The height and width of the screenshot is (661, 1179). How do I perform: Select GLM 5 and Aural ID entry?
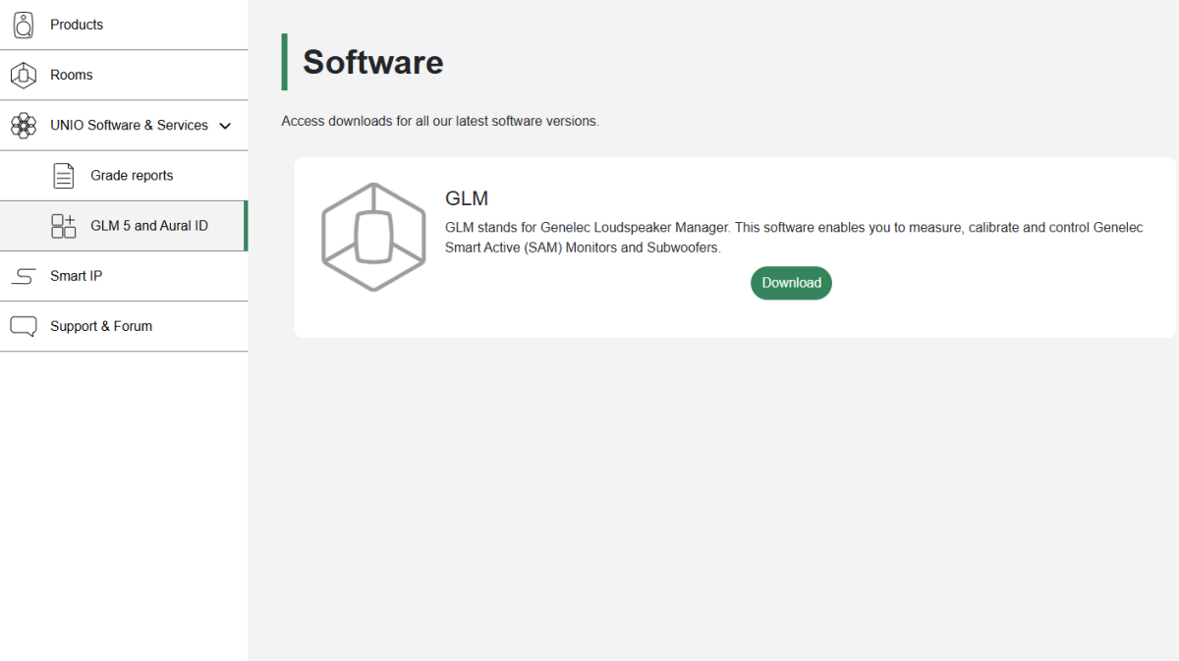124,226
